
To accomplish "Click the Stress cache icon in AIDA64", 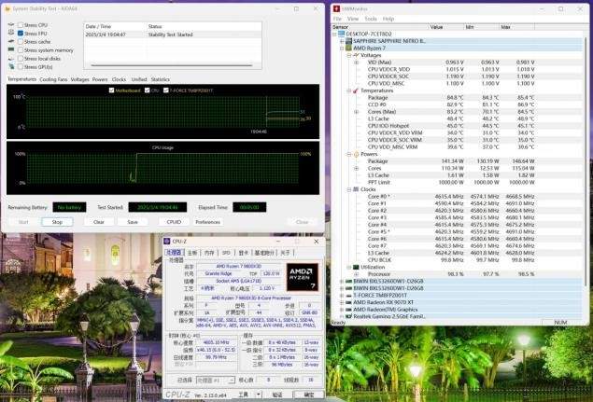I will (11, 42).
